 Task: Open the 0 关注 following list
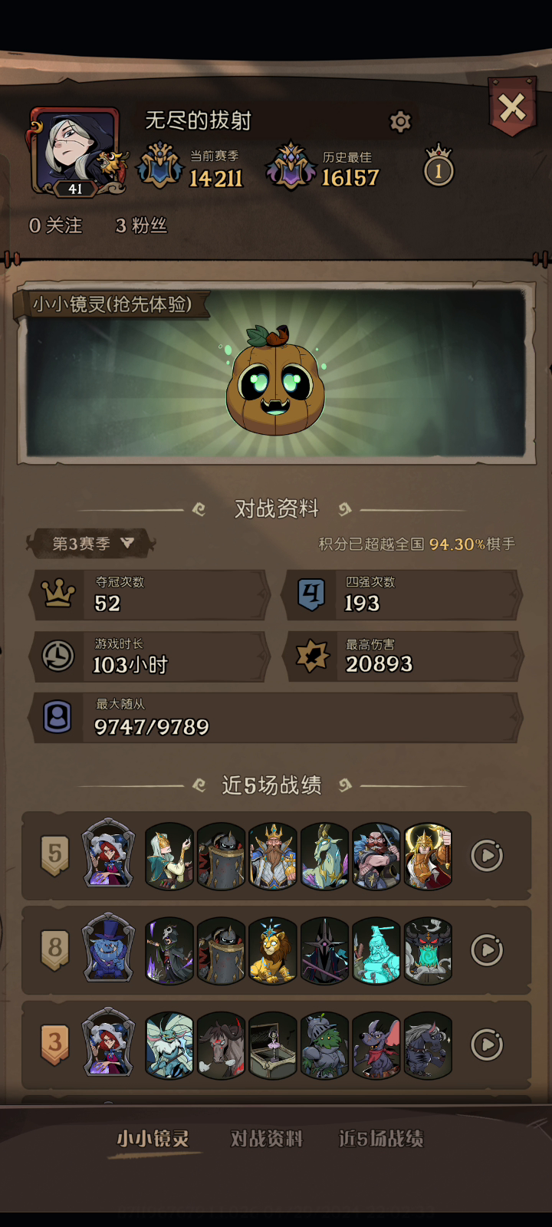55,225
